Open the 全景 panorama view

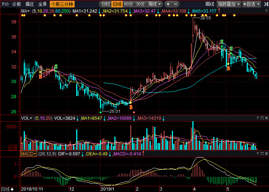pos(42,4)
